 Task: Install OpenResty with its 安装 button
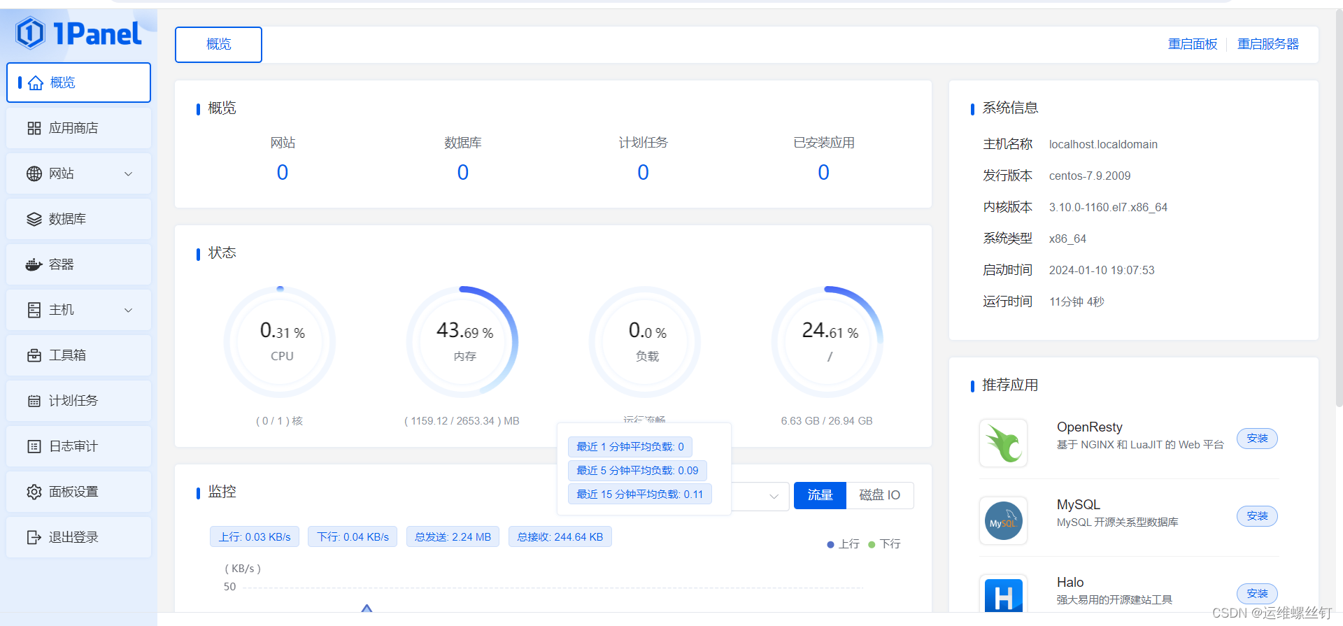[x=1257, y=439]
